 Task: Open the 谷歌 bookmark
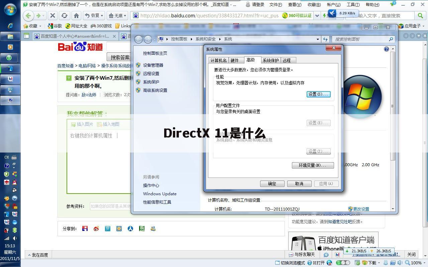pyautogui.click(x=55, y=26)
